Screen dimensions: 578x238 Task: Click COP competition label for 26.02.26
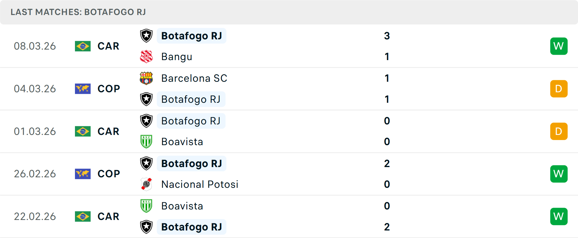(x=109, y=174)
